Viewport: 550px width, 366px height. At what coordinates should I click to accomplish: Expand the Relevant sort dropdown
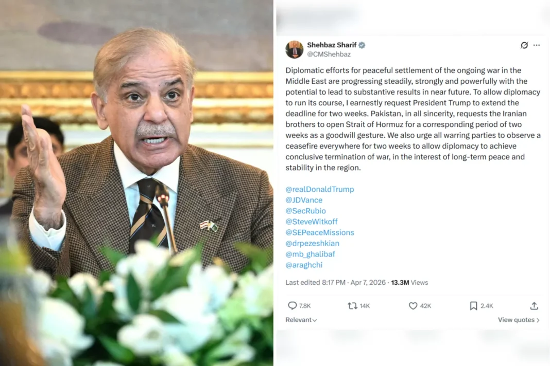(x=301, y=320)
